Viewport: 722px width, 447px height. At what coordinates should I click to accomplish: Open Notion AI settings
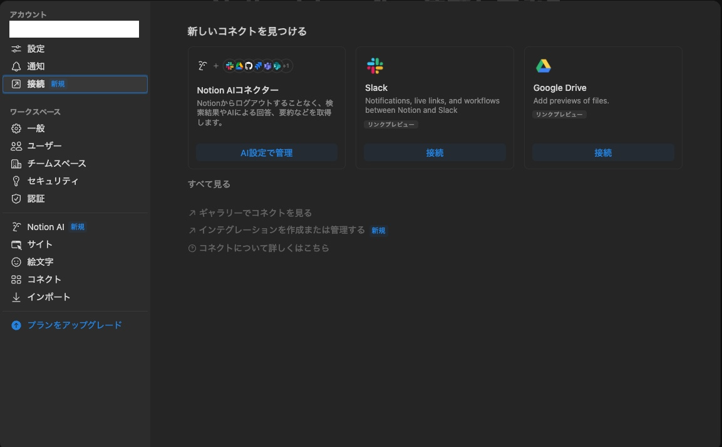coord(75,227)
